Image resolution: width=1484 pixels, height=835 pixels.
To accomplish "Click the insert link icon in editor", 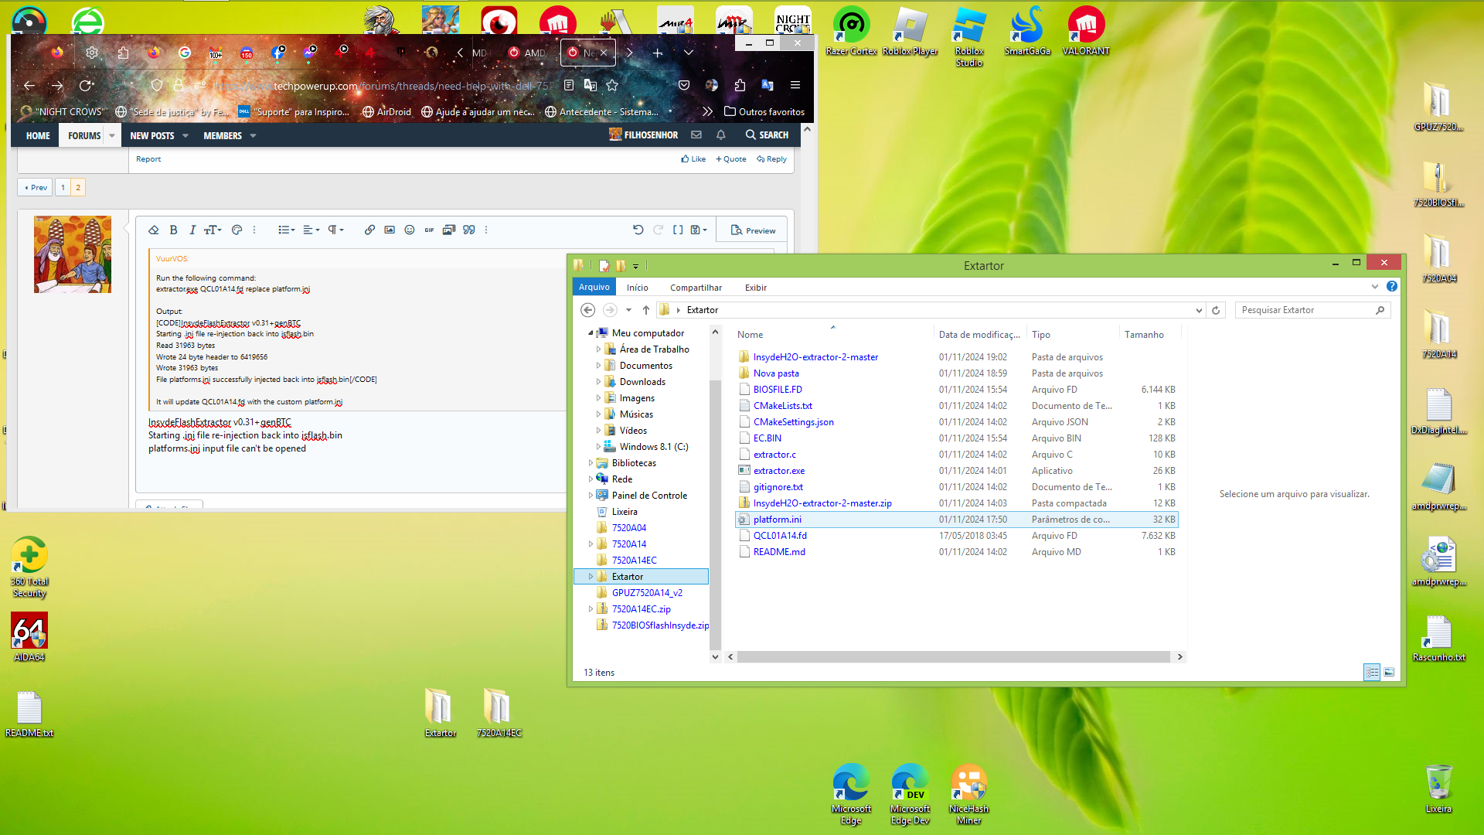I will (369, 230).
